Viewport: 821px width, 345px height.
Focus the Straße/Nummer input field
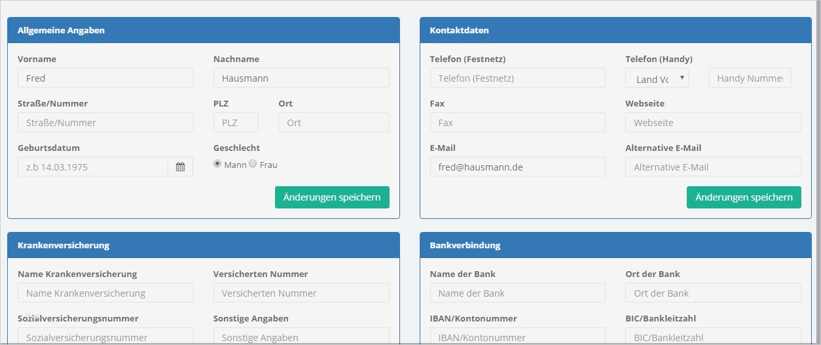pos(105,123)
